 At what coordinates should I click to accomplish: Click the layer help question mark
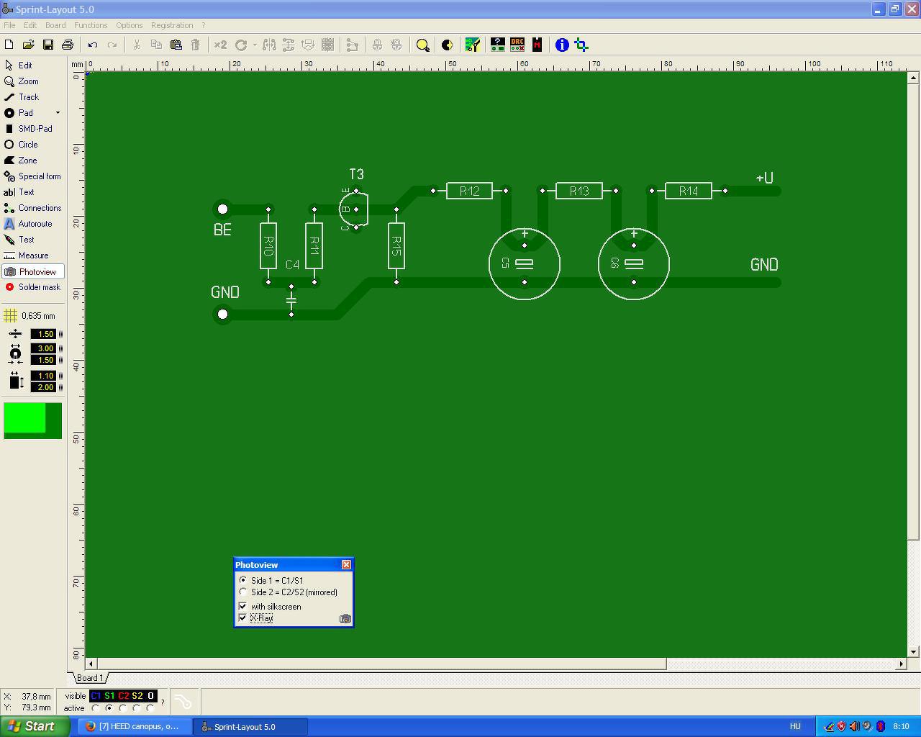coord(163,702)
